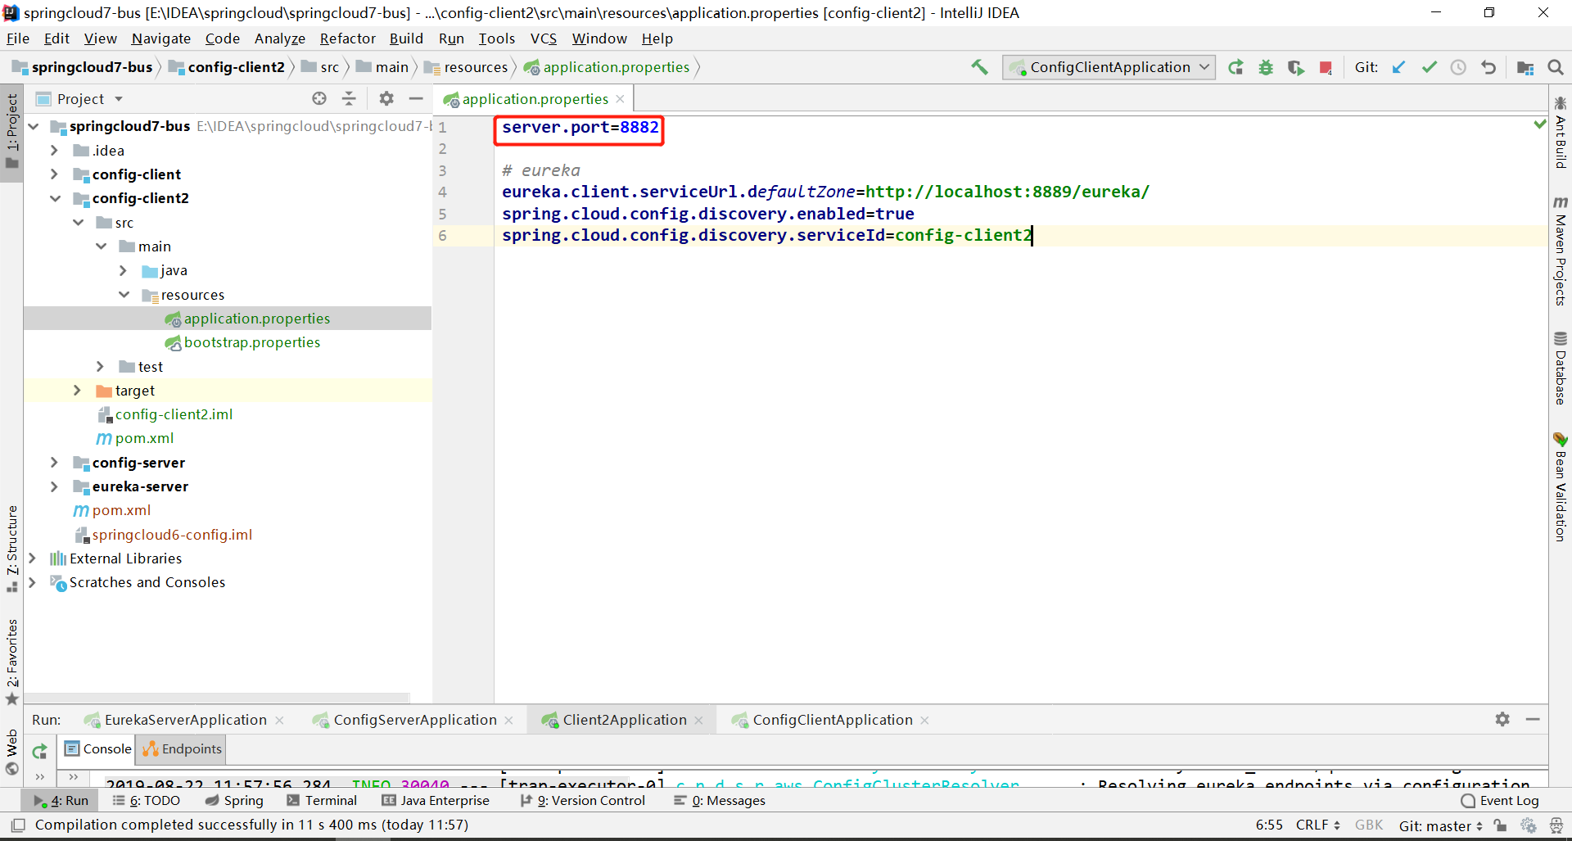Screen dimensions: 1572x841
Task: Open Java Enterprise tool window
Action: 436,800
